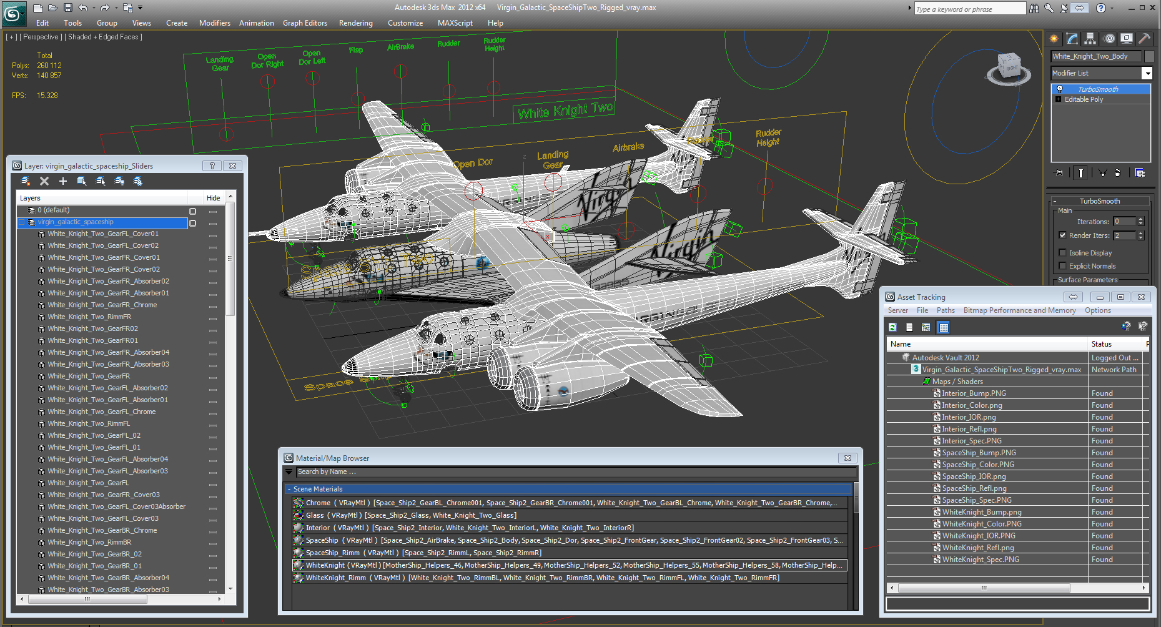
Task: Click the 3ds Max application logo button
Action: [x=13, y=14]
